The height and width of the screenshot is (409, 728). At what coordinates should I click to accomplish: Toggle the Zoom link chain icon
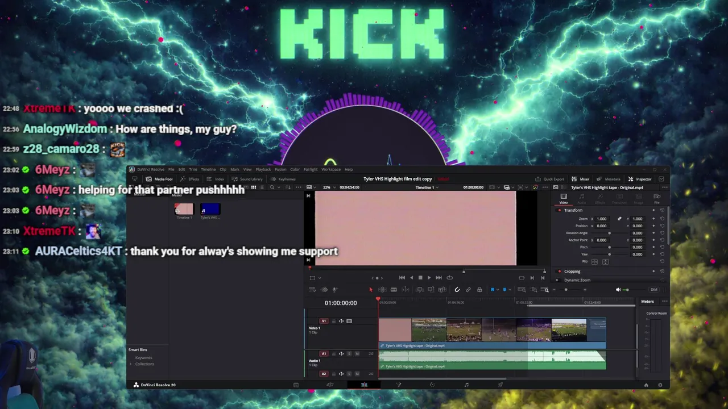[x=619, y=219]
